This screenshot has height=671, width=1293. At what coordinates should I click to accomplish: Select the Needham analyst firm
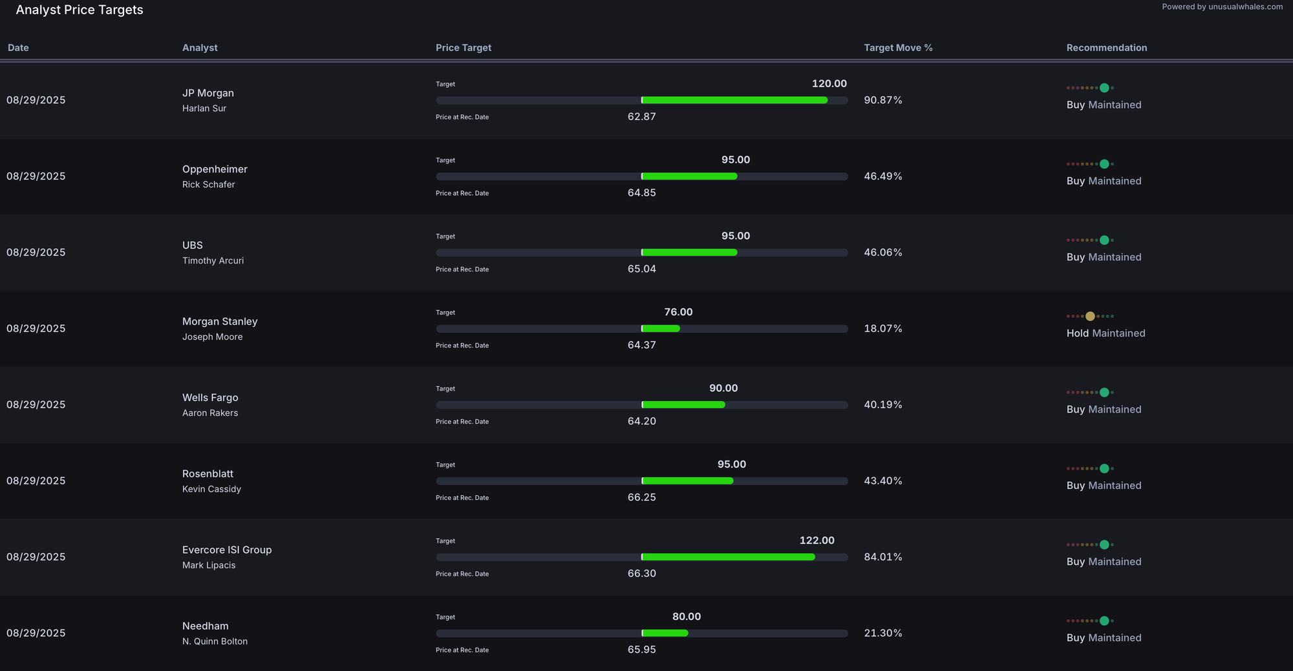tap(206, 626)
